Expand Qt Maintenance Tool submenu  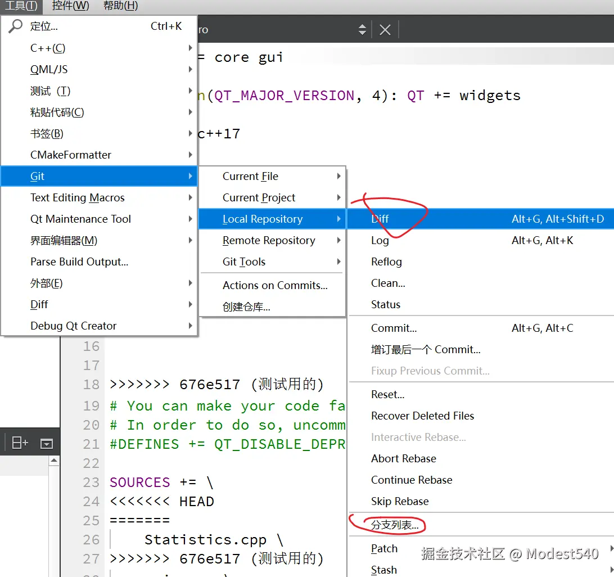[x=99, y=219]
